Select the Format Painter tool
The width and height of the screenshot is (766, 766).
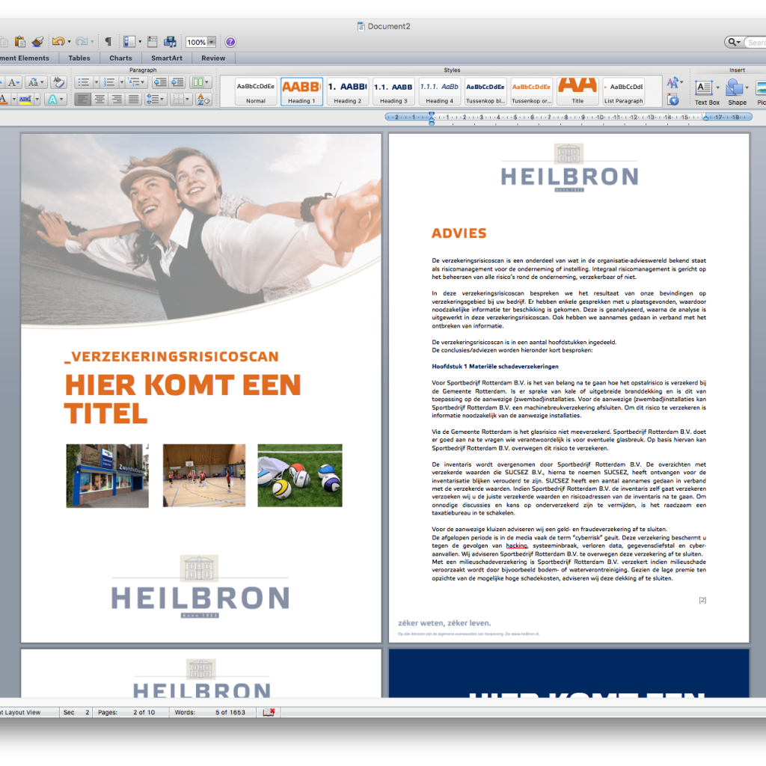[37, 42]
